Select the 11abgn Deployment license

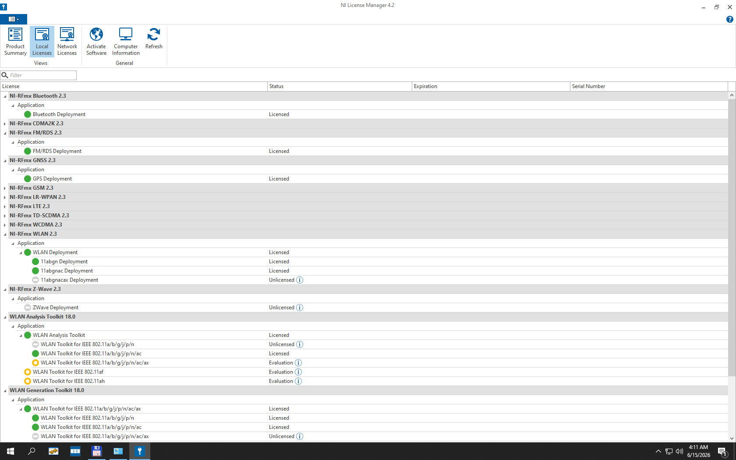(64, 262)
